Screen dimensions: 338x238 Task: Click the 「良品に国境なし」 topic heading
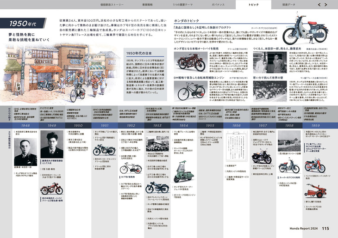[202, 28]
